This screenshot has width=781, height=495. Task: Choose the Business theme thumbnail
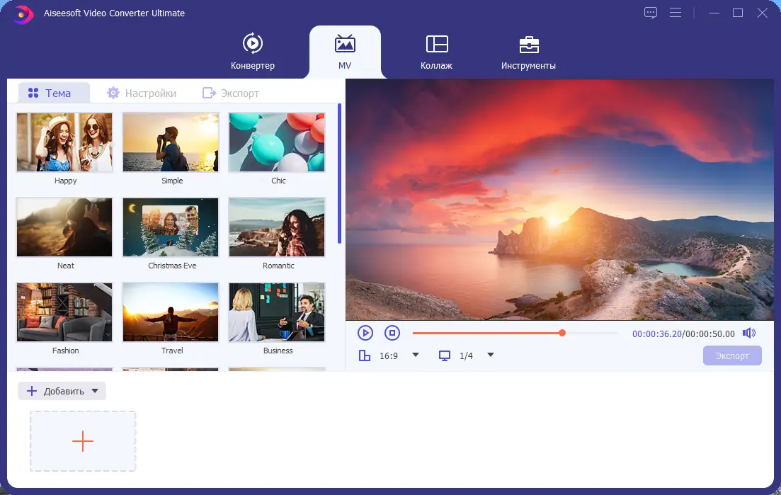pos(276,312)
